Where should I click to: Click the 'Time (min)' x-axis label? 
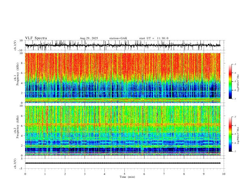pos(127,177)
